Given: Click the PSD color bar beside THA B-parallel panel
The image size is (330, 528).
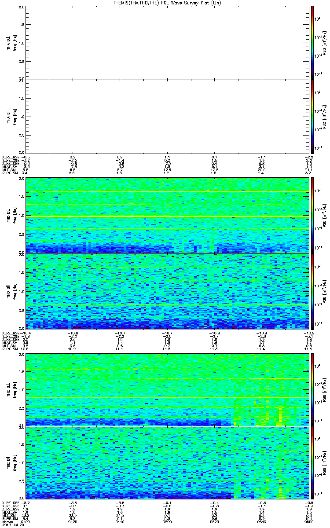Looking at the screenshot, I should [312, 117].
